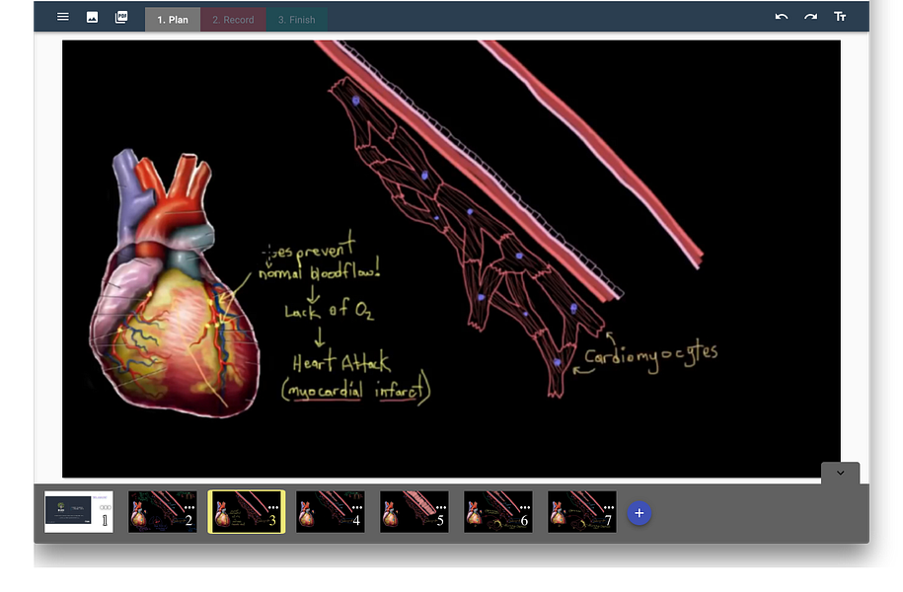Switch to the 2. Record tab
Image resolution: width=903 pixels, height=592 pixels.
click(x=233, y=20)
